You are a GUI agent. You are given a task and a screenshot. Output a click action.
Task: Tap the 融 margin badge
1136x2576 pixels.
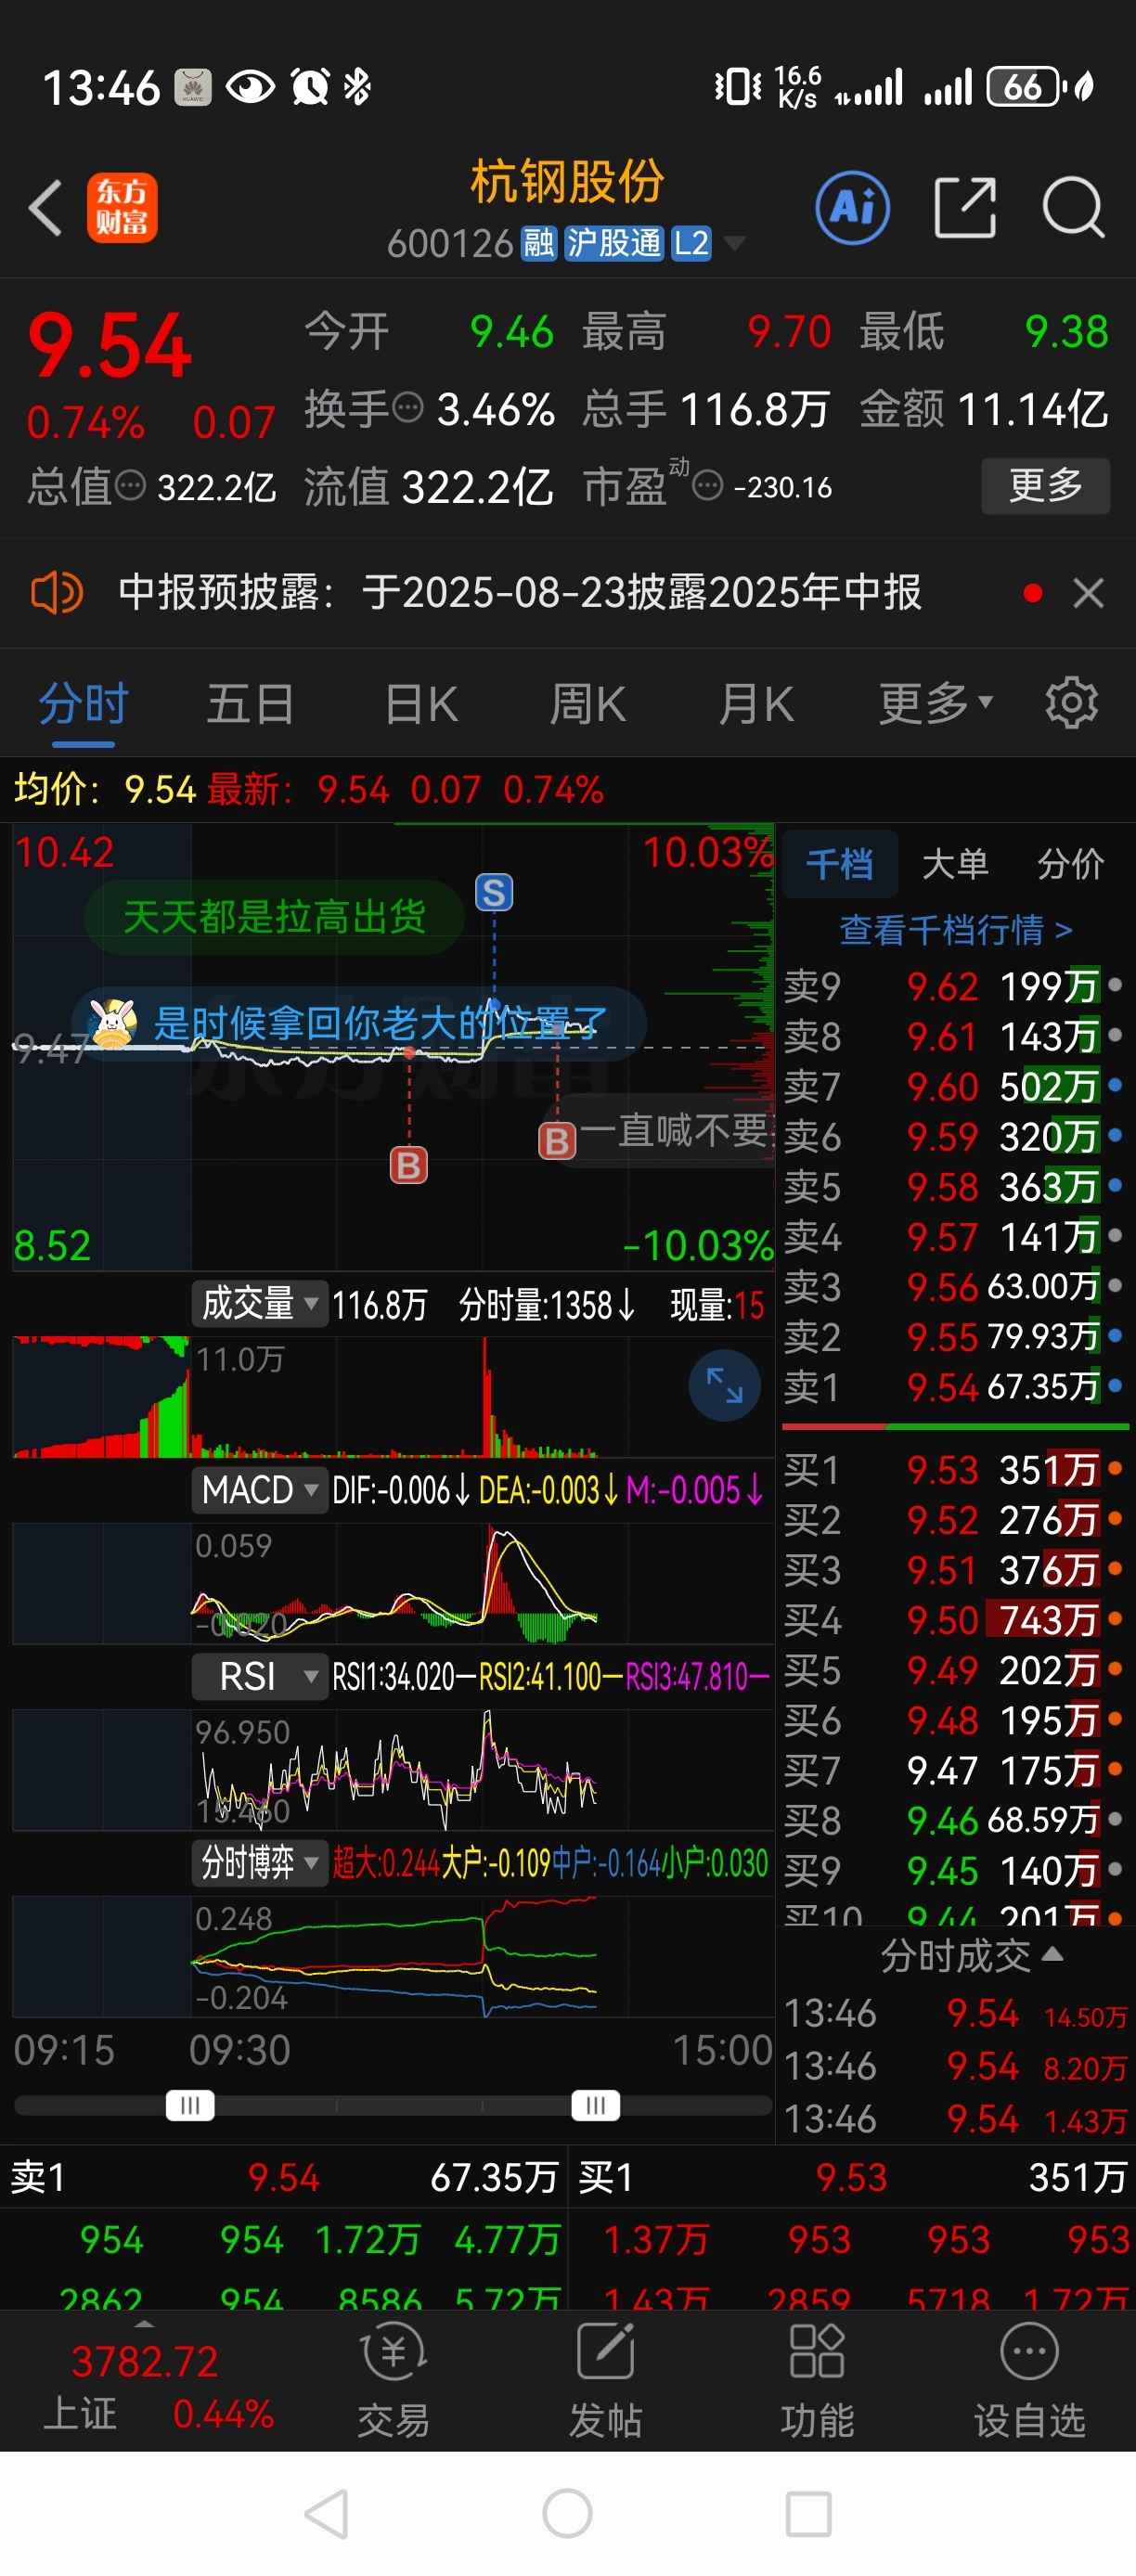coord(539,243)
